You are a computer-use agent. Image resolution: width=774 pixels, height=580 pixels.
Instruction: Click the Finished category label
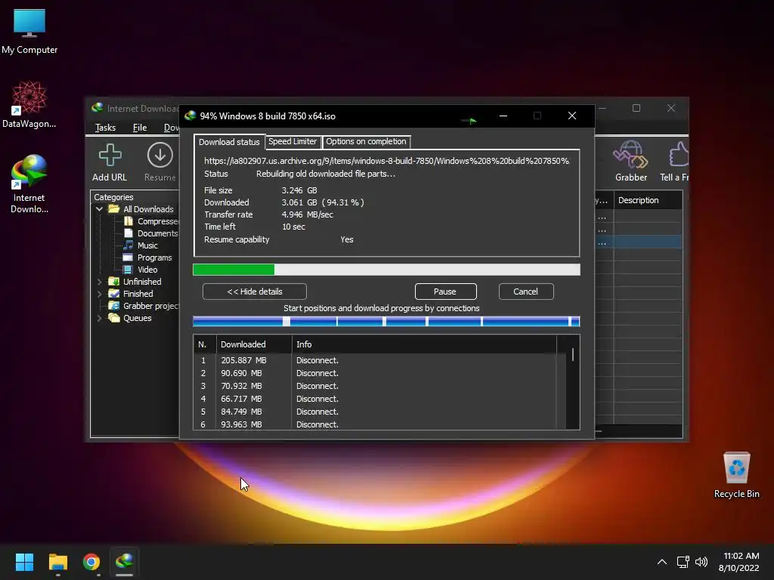click(138, 294)
